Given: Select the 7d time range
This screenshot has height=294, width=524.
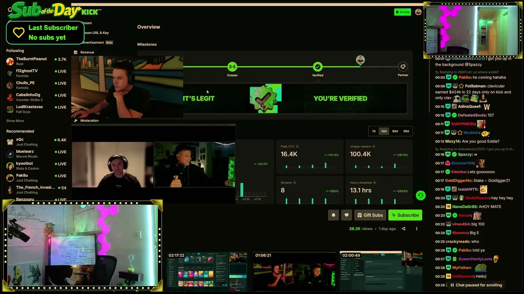Looking at the screenshot, I should [x=373, y=131].
